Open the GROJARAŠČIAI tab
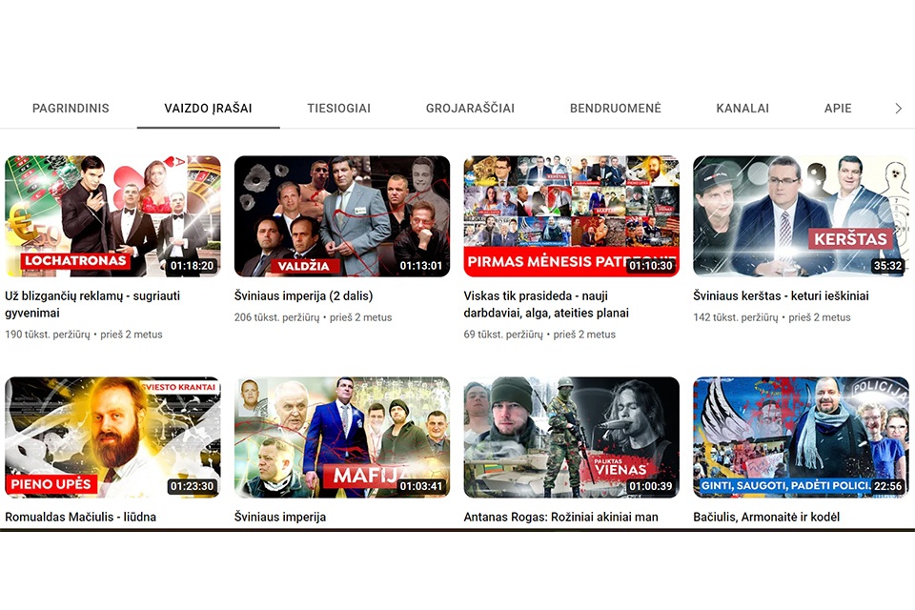Screen dimensions: 915x610 470,109
